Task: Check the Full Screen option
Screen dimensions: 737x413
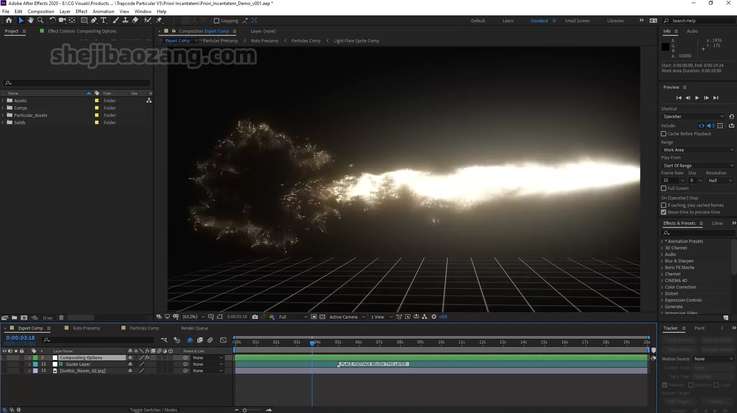Action: (x=664, y=188)
